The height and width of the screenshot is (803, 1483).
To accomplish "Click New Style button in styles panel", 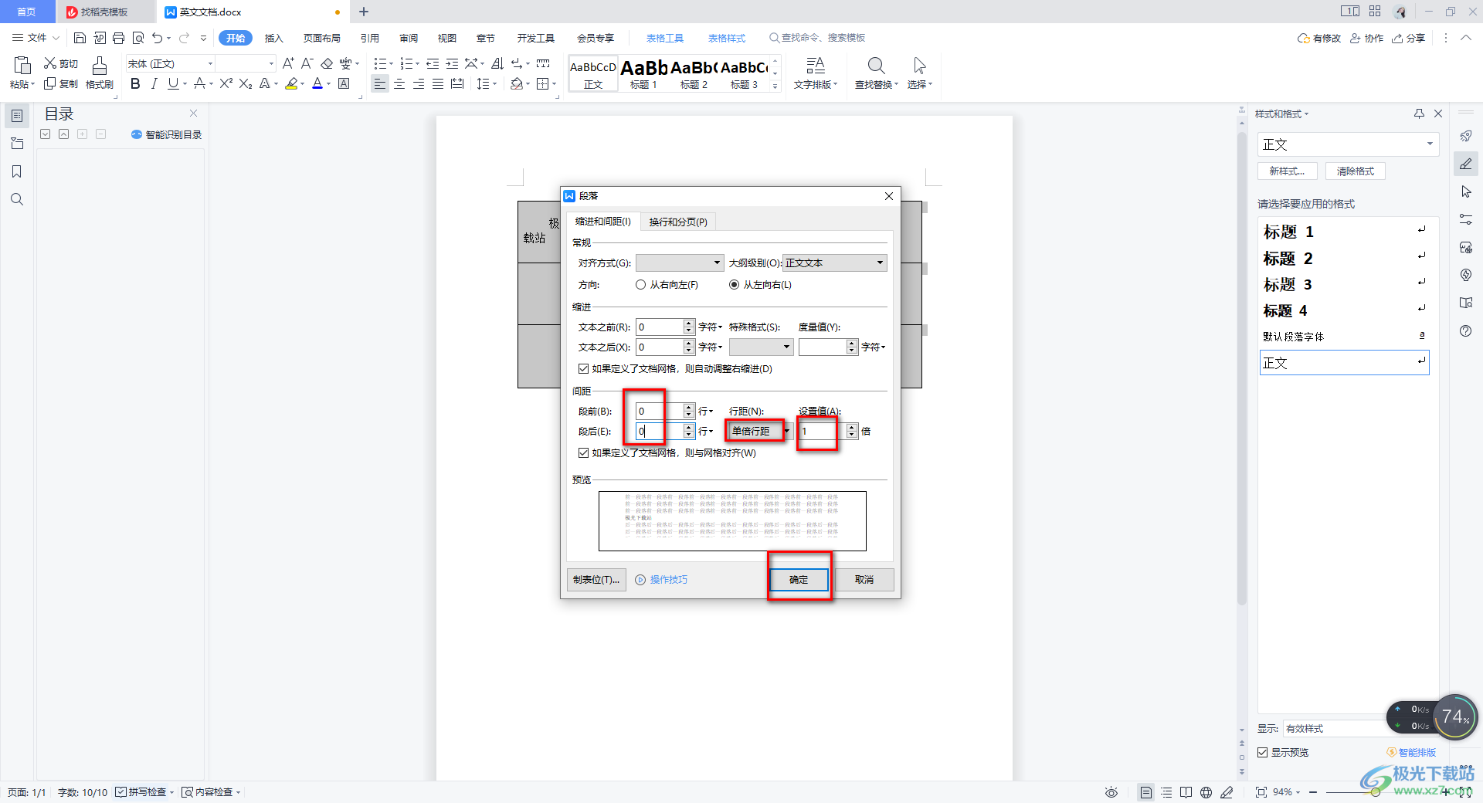I will click(x=1288, y=171).
